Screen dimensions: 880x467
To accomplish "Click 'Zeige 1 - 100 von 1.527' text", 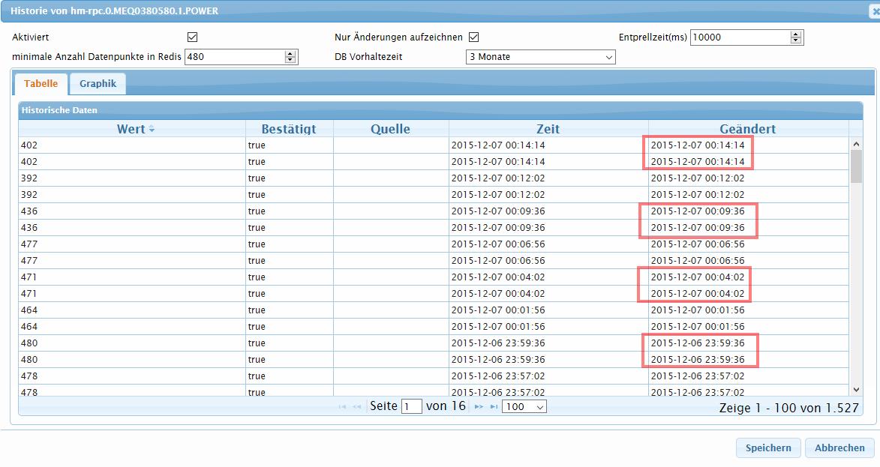I will (789, 408).
